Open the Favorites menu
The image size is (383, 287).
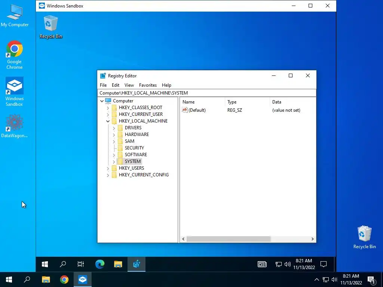coord(148,85)
